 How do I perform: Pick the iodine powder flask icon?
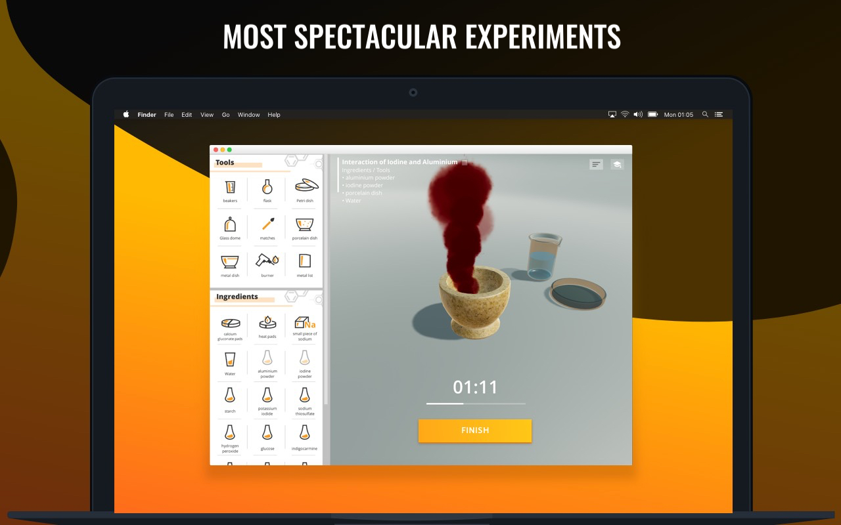tap(305, 358)
